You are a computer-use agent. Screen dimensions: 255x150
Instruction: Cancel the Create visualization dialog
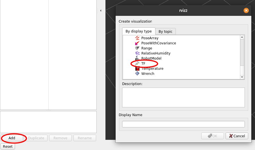[237, 136]
